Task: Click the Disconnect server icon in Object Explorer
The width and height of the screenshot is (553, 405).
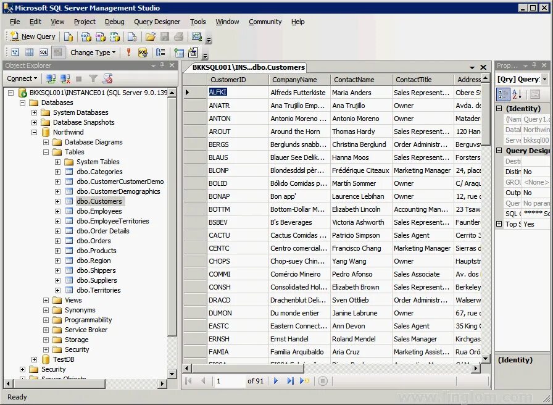Action: coord(65,78)
